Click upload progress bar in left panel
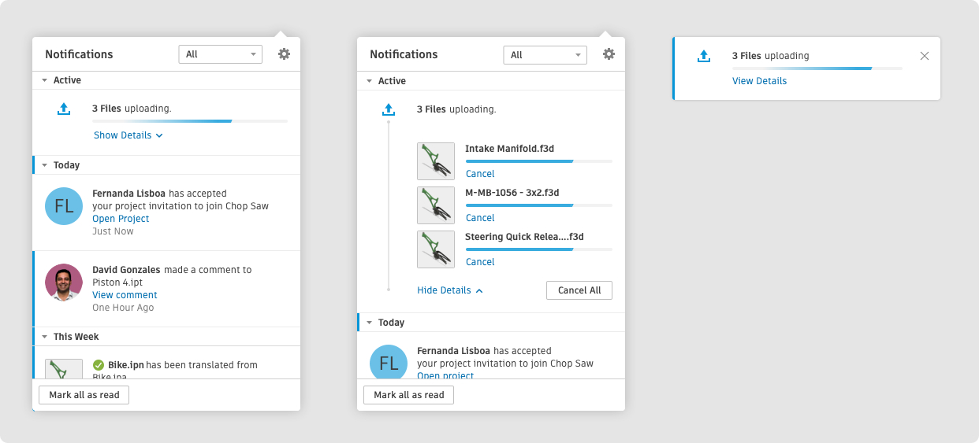Viewport: 979px width, 443px height. (190, 121)
